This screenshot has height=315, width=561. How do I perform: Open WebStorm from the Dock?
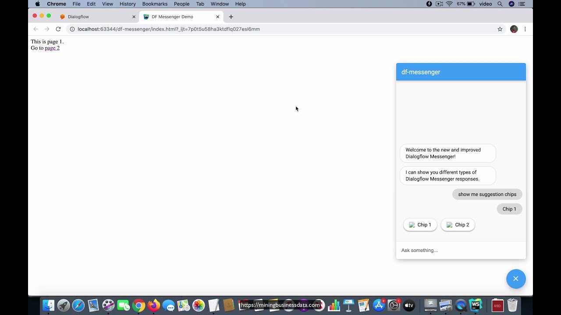pyautogui.click(x=476, y=305)
